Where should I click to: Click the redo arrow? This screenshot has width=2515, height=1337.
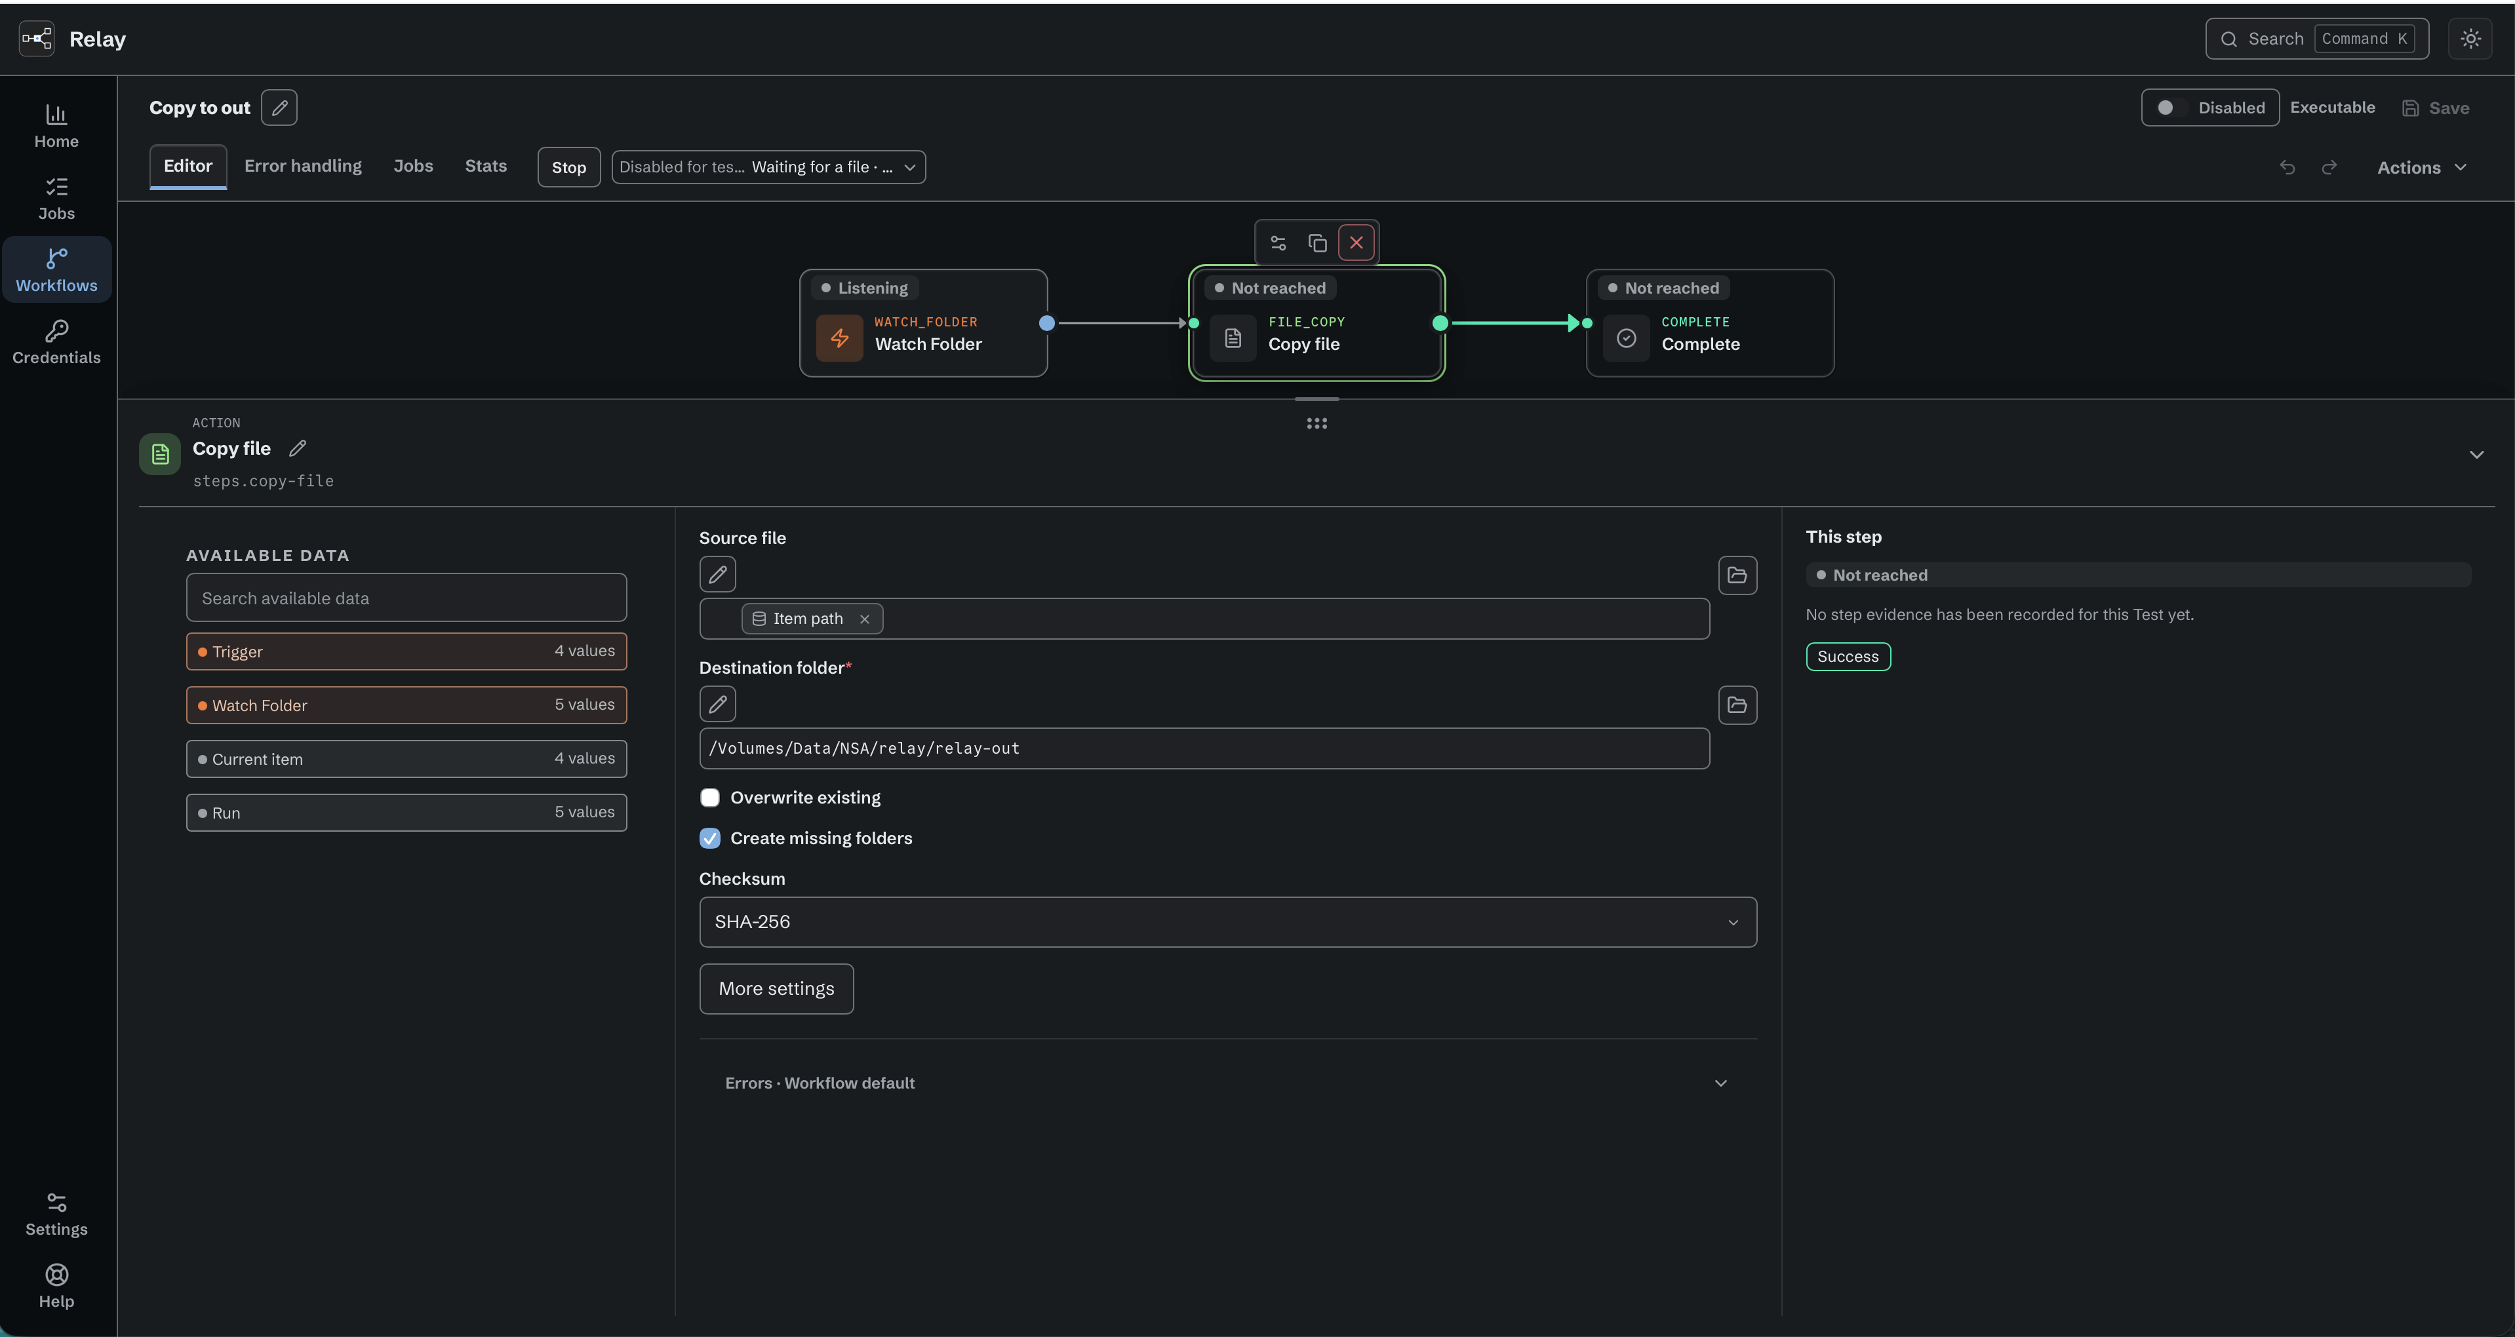click(x=2329, y=168)
